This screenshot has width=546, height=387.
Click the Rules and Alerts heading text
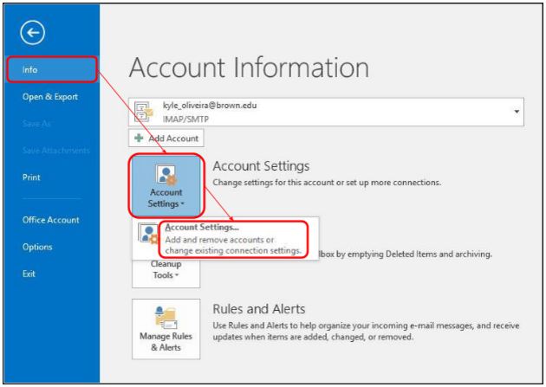(259, 309)
